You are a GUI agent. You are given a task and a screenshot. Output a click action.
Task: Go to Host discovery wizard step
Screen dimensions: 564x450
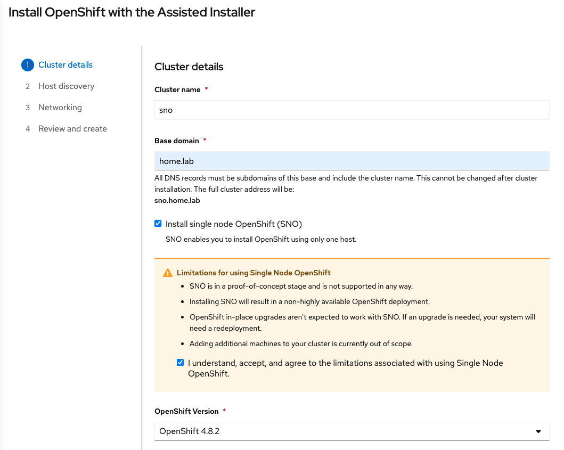point(67,86)
